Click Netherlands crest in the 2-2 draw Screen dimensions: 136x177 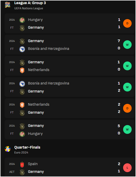click(x=22, y=105)
